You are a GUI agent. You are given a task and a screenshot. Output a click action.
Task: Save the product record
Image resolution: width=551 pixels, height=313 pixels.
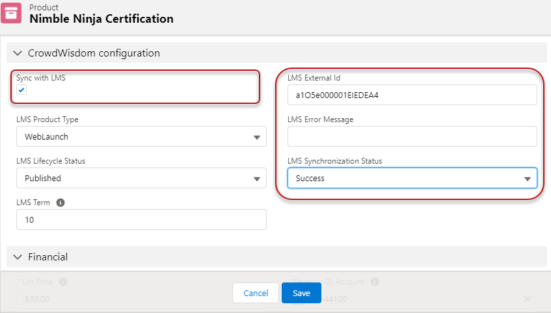tap(301, 293)
